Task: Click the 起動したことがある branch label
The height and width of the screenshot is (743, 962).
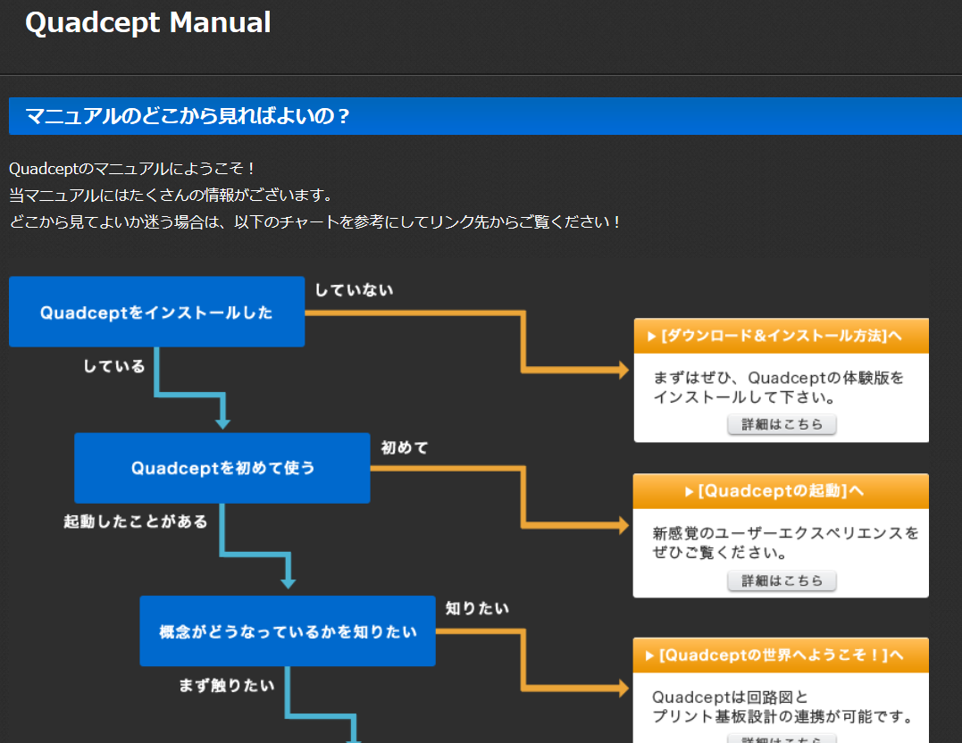Action: pos(136,522)
